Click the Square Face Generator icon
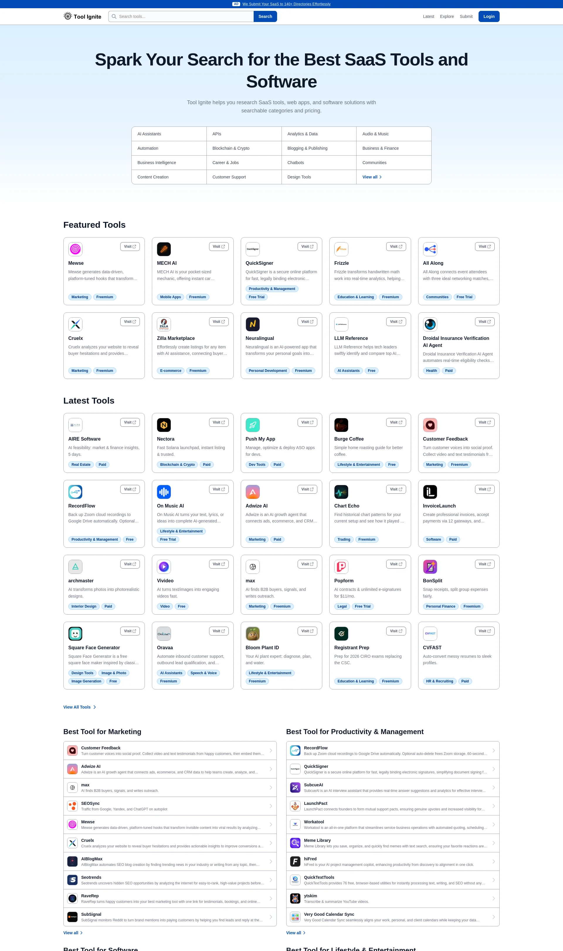This screenshot has height=951, width=563. pos(75,634)
